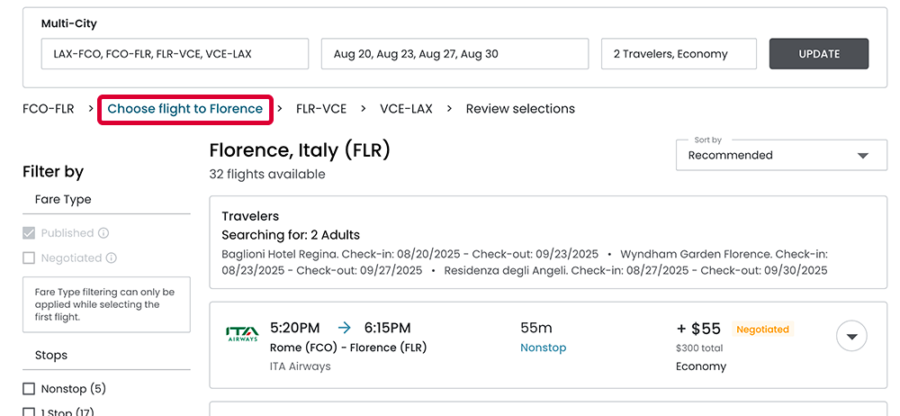Click the chevron after FCO-FLR breadcrumb

tap(92, 109)
